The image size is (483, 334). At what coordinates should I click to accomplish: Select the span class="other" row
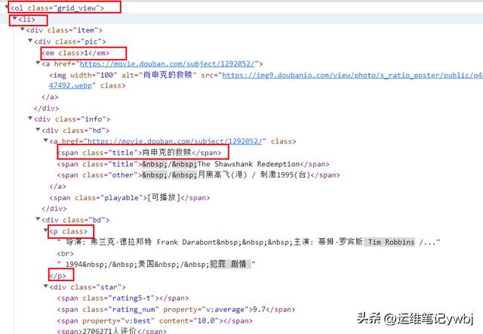(198, 175)
